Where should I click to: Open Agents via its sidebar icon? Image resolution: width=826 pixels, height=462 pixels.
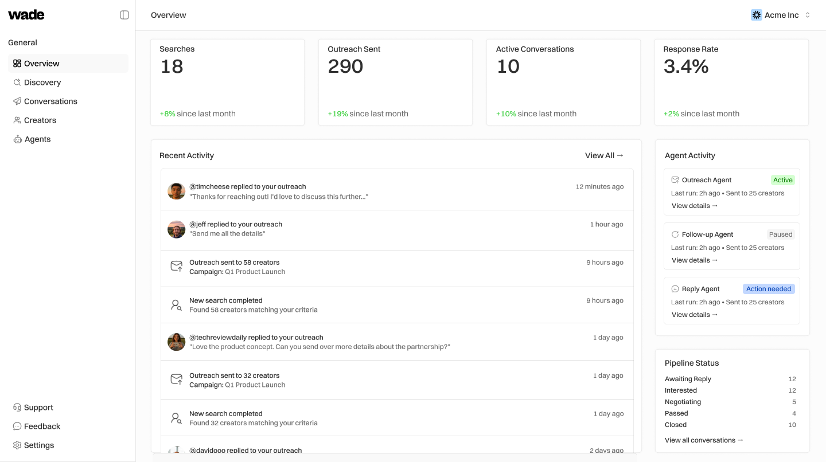click(x=17, y=139)
